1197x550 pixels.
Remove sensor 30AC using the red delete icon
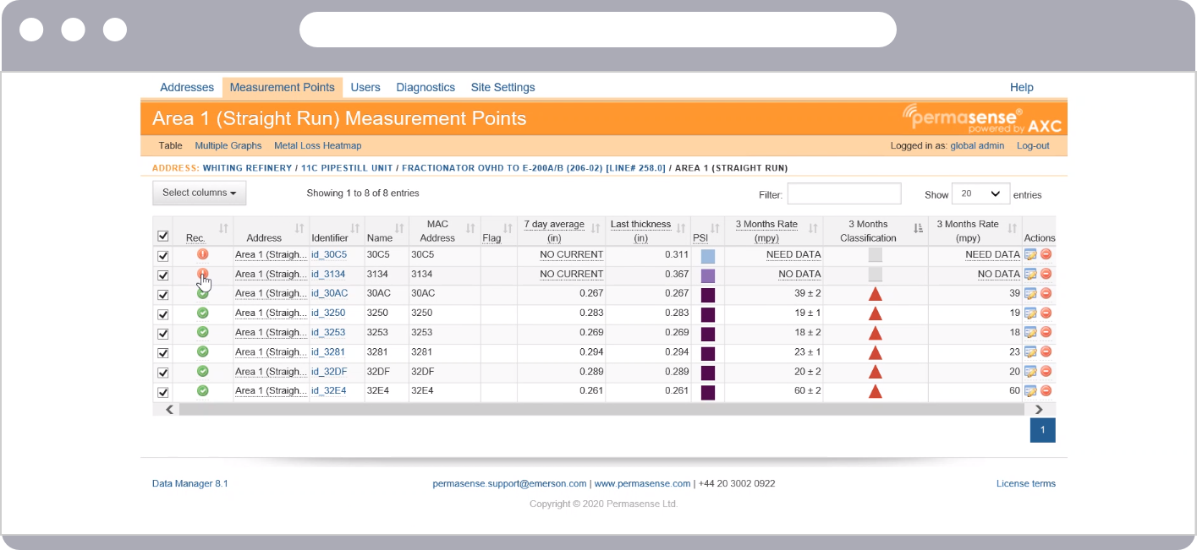coord(1046,293)
